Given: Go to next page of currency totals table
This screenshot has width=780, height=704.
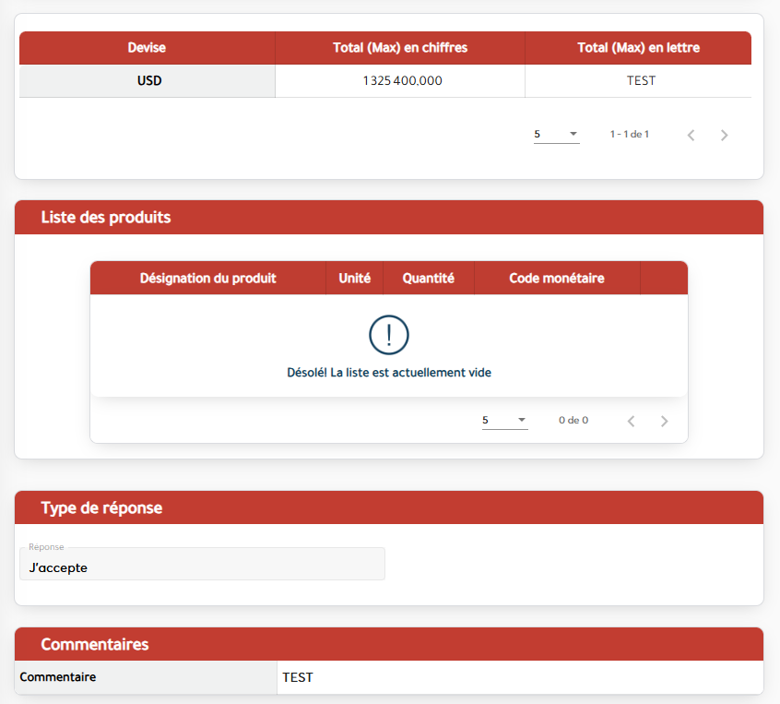Looking at the screenshot, I should [724, 135].
